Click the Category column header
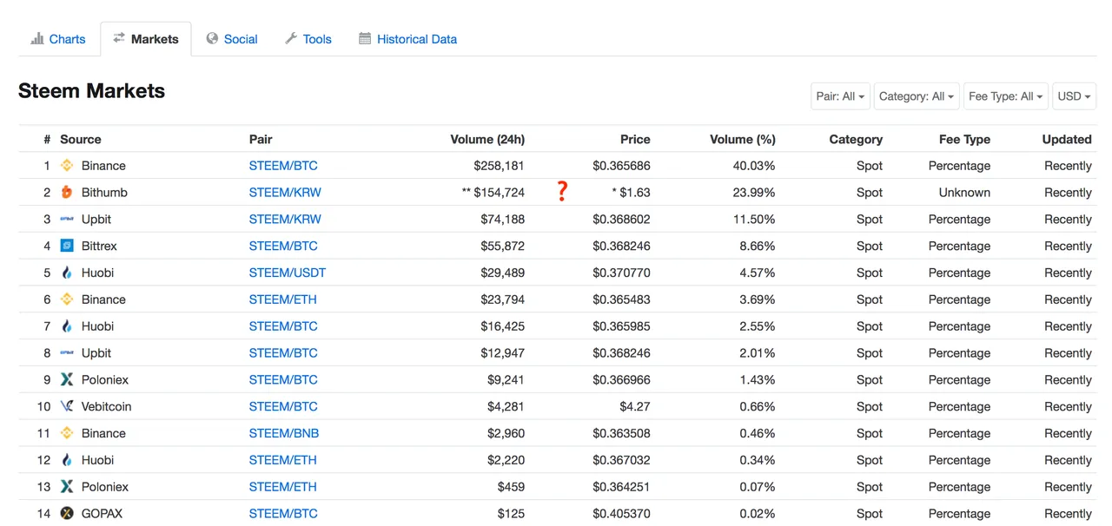 [856, 140]
